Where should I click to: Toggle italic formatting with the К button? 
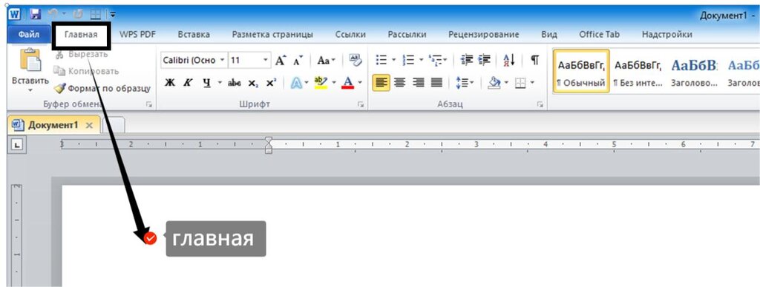(187, 83)
